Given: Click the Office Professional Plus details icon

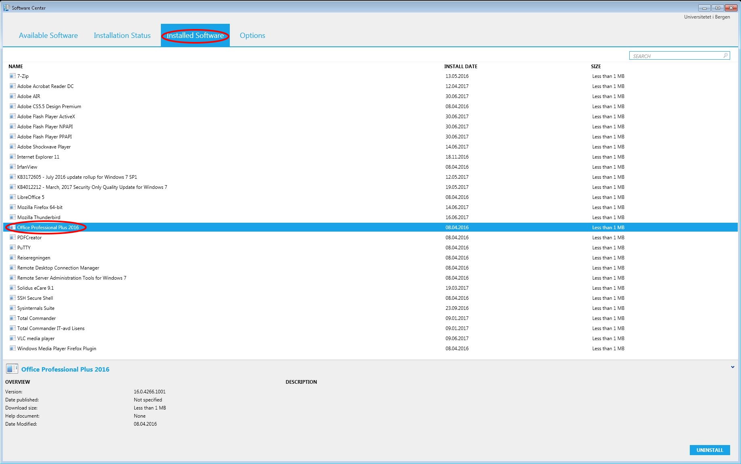Looking at the screenshot, I should pyautogui.click(x=12, y=369).
